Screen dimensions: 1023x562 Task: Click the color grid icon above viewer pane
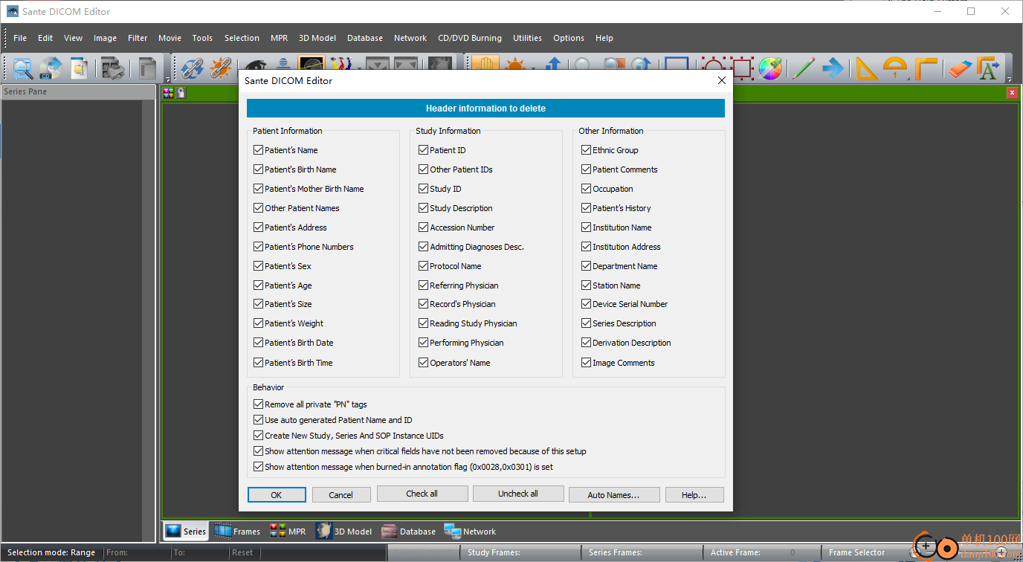pyautogui.click(x=169, y=93)
